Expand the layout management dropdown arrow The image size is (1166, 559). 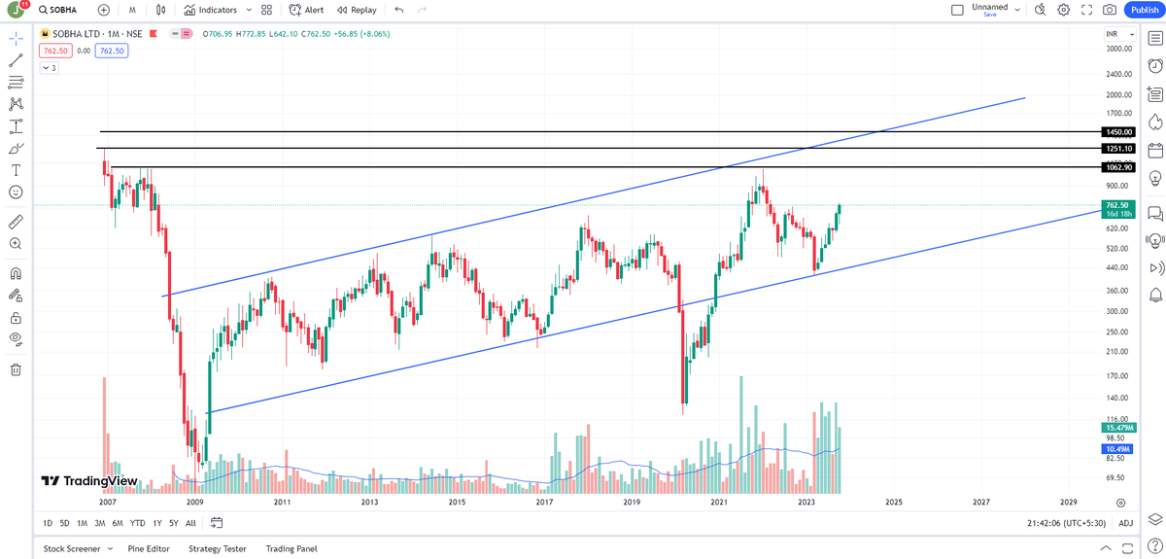1017,10
